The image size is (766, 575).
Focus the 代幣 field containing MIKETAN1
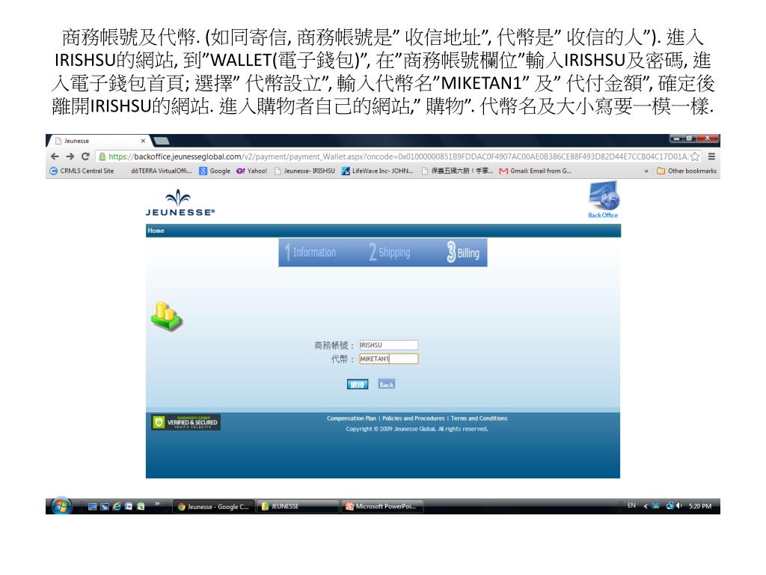388,359
